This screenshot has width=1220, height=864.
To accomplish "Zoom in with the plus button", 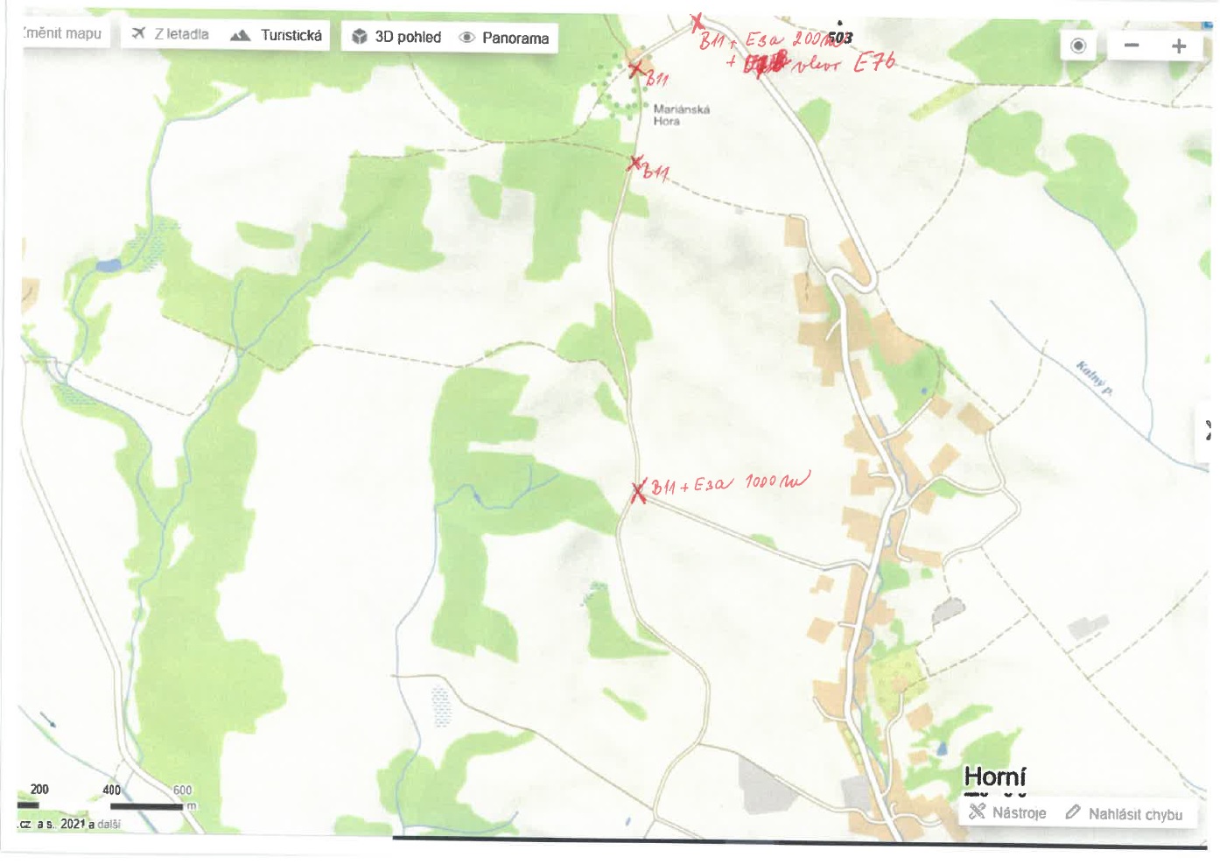I will [x=1179, y=46].
